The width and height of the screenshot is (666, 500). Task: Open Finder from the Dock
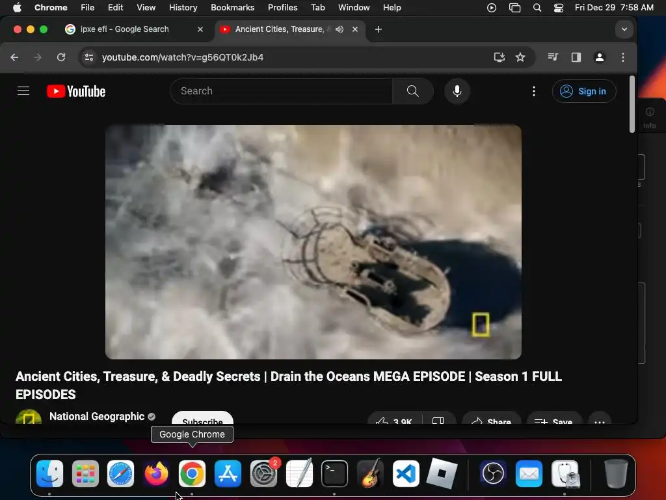click(49, 473)
